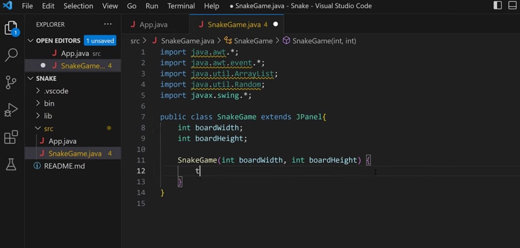Open the Source Control view icon
Viewport: 520px width, 248px height.
11,82
